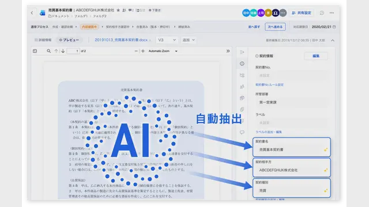The width and height of the screenshot is (369, 207).
Task: Click the dark navy group avatar
Action: pyautogui.click(x=276, y=13)
